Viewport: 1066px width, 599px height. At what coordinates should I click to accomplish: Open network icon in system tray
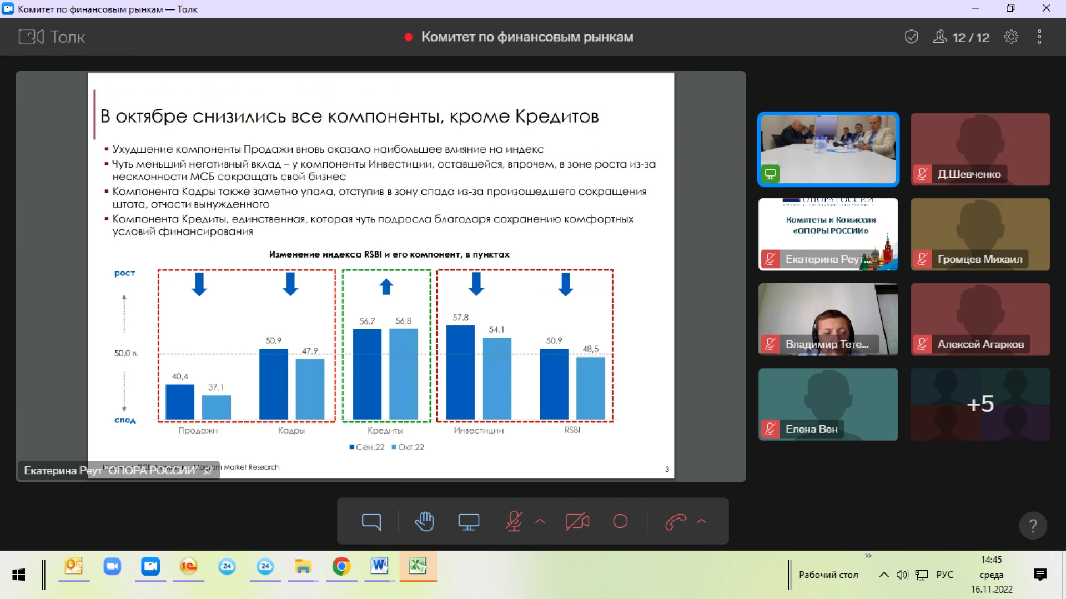[922, 575]
